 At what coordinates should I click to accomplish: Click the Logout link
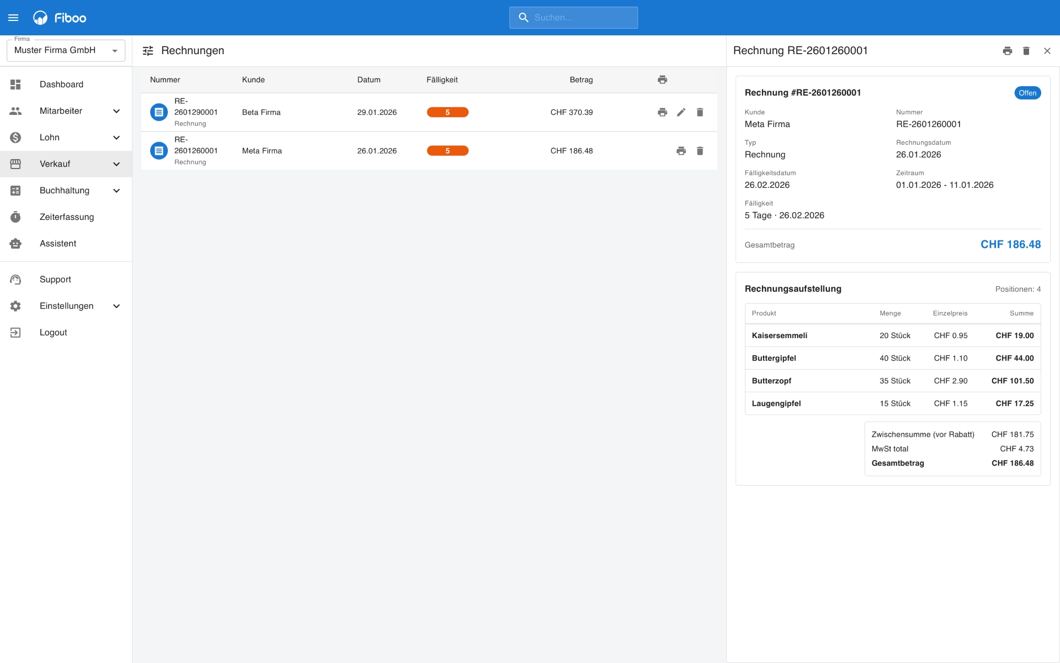click(53, 333)
